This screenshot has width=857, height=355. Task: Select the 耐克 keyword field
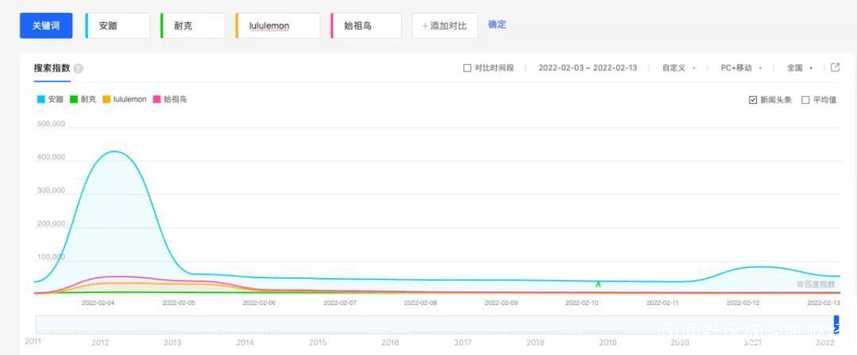pos(193,25)
